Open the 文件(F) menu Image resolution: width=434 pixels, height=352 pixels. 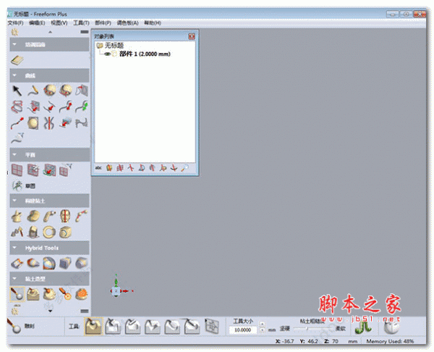click(x=15, y=23)
